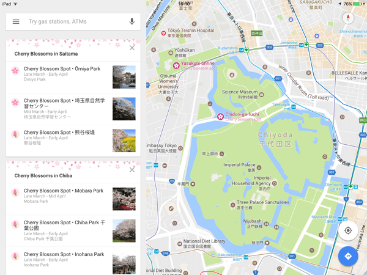Screen dimensions: 367x275
Task: Focus the 'Try gas stations, ATMs' search field
Action: pyautogui.click(x=73, y=22)
